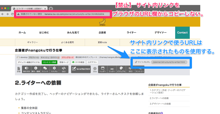Open the ユニット chat bubble icon
The width and height of the screenshot is (220, 114).
click(45, 69)
